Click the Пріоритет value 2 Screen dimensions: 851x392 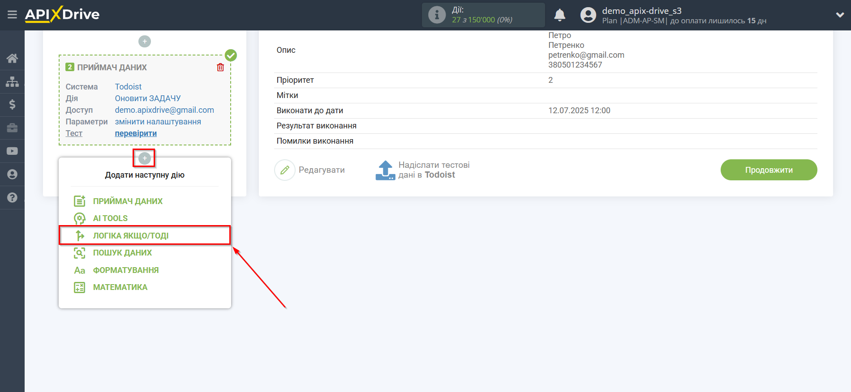pyautogui.click(x=550, y=80)
